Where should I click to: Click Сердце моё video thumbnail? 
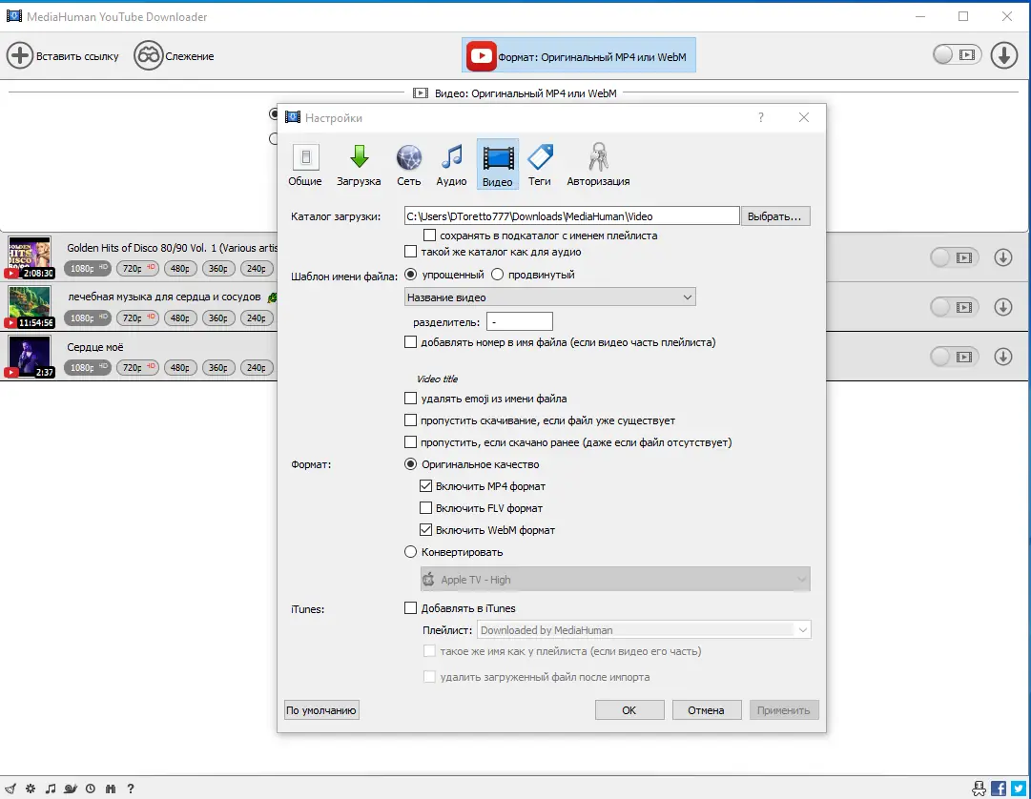[29, 357]
